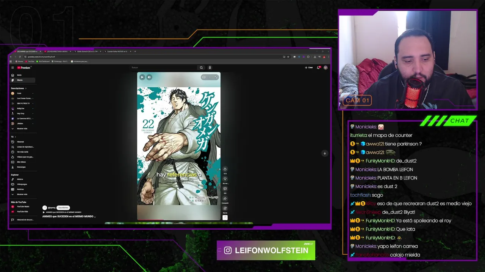Click the magnifying glass search button
This screenshot has height=272, width=485.
point(201,68)
